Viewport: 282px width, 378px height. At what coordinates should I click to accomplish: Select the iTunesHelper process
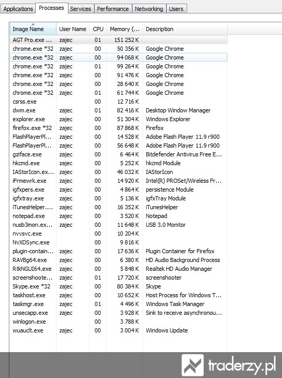(x=119, y=207)
